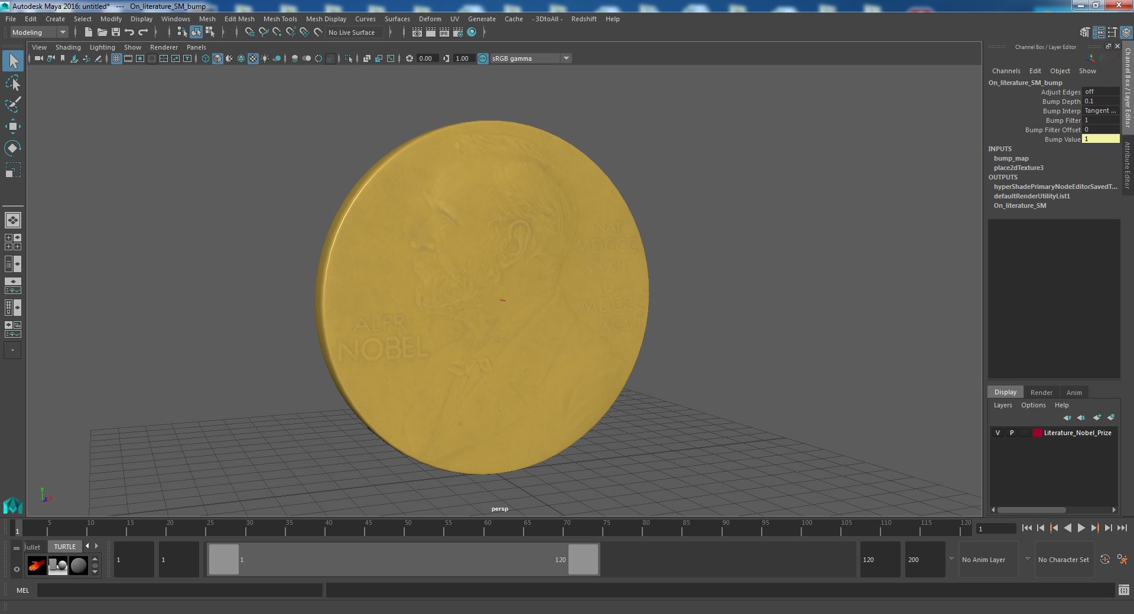
Task: Open the viewport Shading menu
Action: coord(68,47)
